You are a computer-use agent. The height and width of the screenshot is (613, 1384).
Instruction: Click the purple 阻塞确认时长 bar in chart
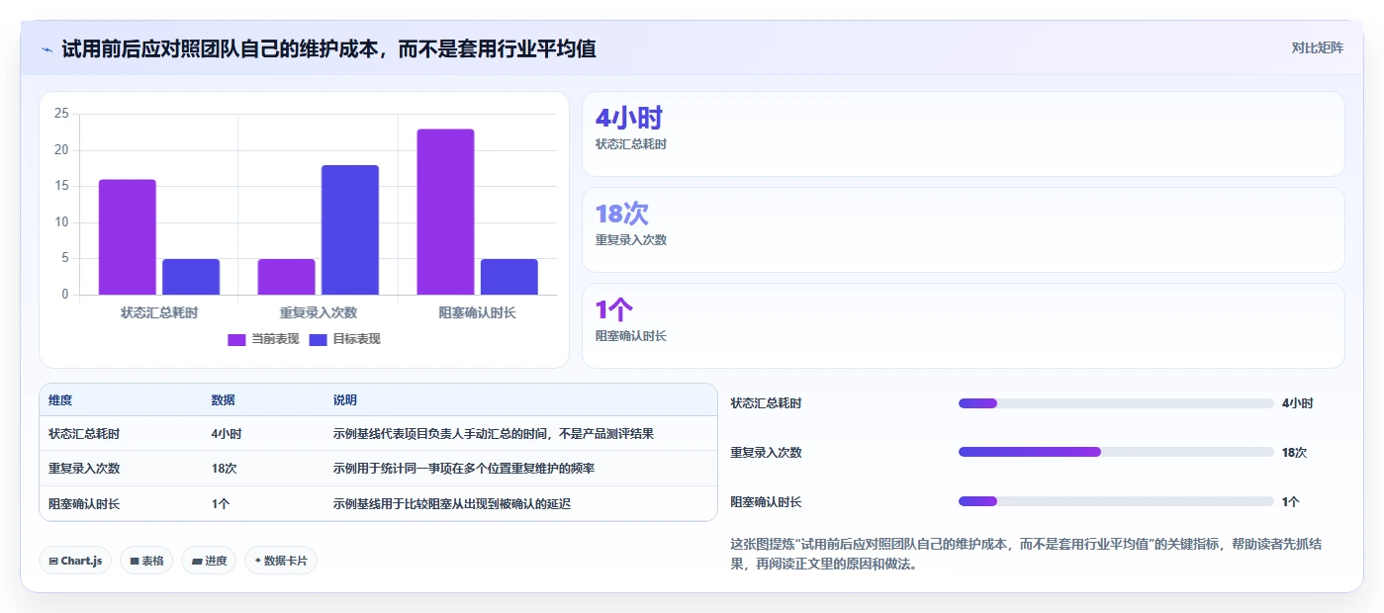click(x=445, y=212)
